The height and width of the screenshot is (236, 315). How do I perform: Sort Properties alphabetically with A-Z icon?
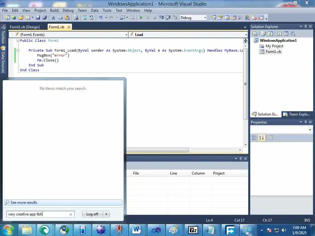point(261,138)
